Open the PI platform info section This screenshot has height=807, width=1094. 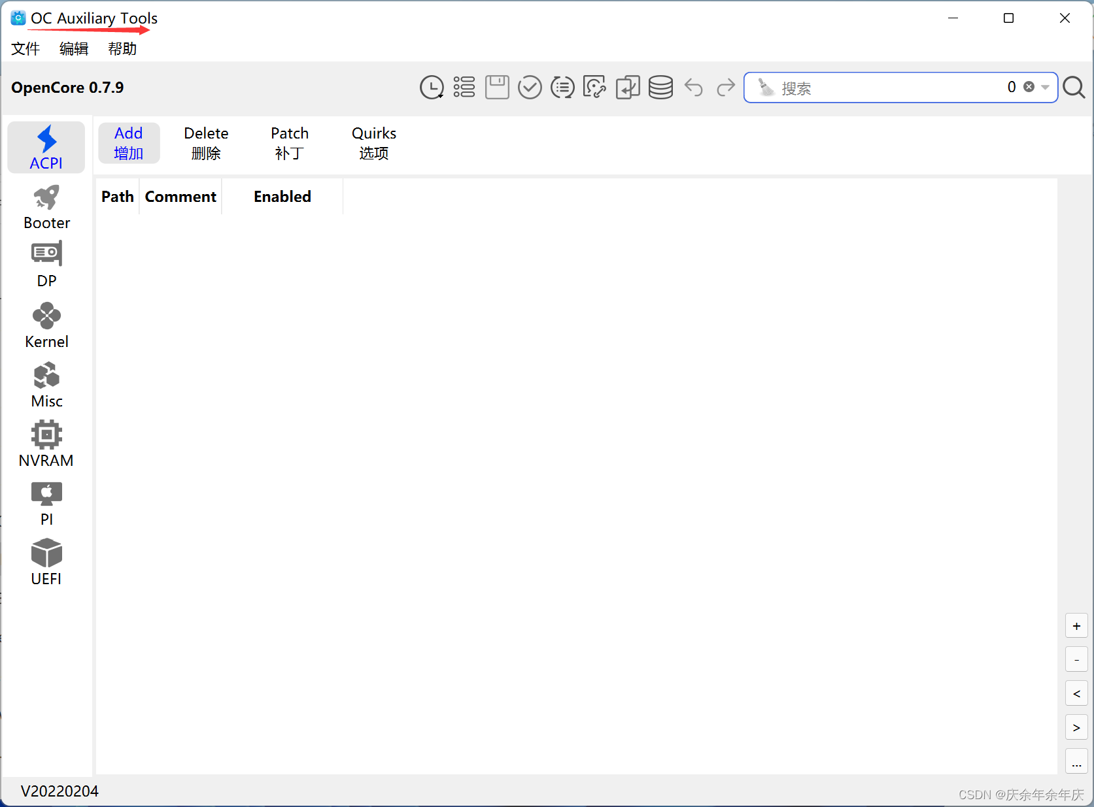click(x=46, y=503)
